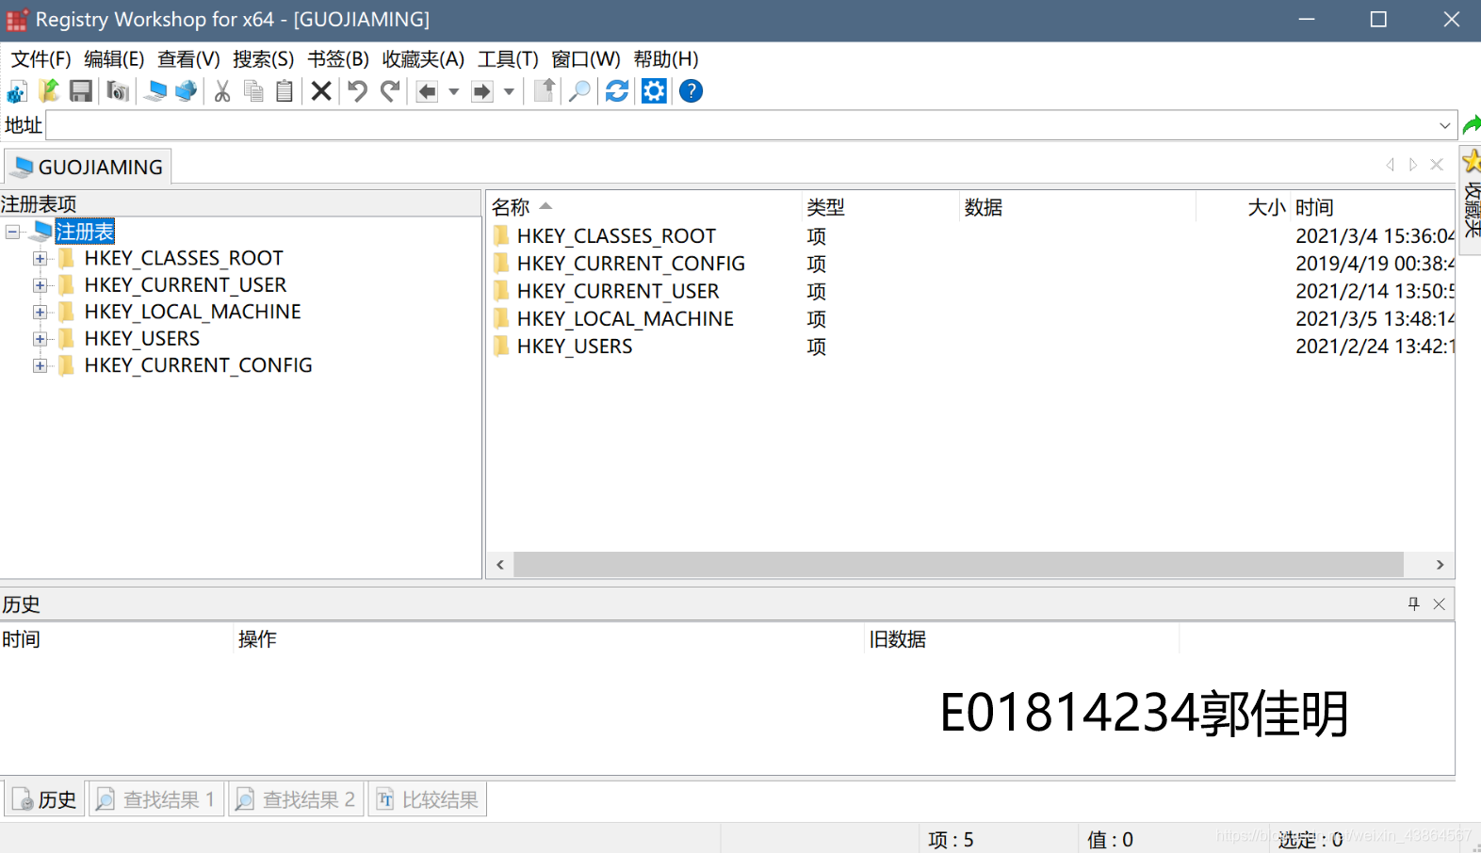Open the 搜索(S) menu

tap(263, 59)
